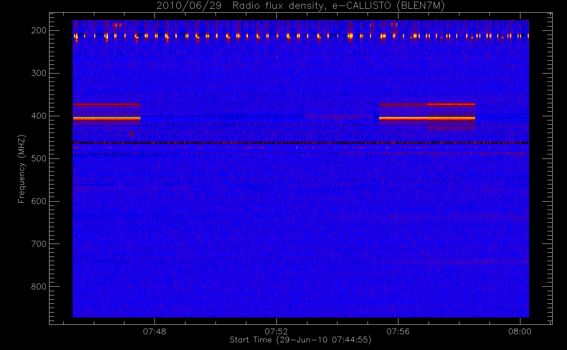Click the 600 frequency tick label
This screenshot has height=350, width=567.
tap(39, 201)
